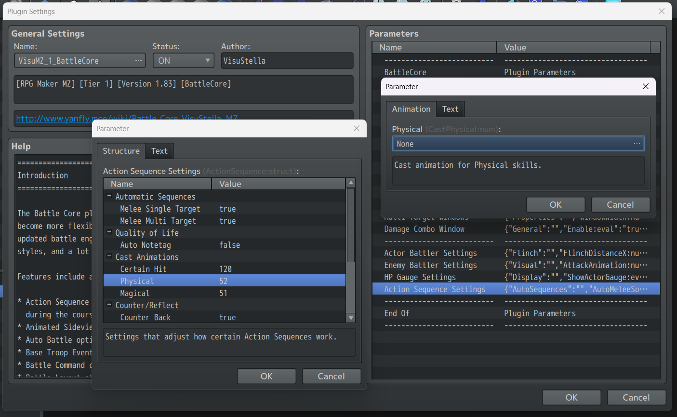The height and width of the screenshot is (417, 677).
Task: Click Cancel at the bottom of Plugin Settings
Action: tap(637, 397)
